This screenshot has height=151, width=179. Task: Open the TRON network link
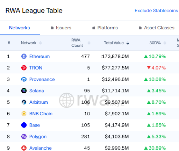pyautogui.click(x=36, y=68)
